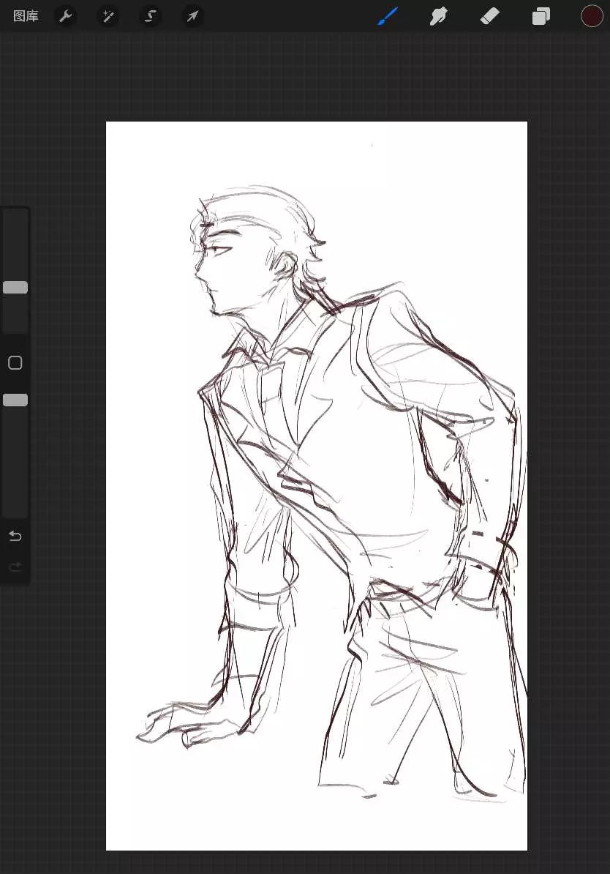The width and height of the screenshot is (610, 874).
Task: Select the Eraser tool
Action: (x=489, y=16)
